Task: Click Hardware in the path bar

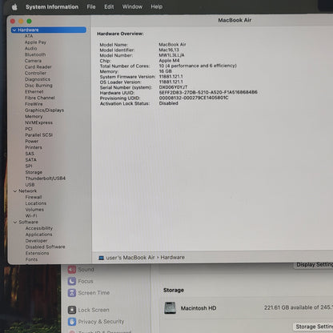Action: tap(173, 257)
